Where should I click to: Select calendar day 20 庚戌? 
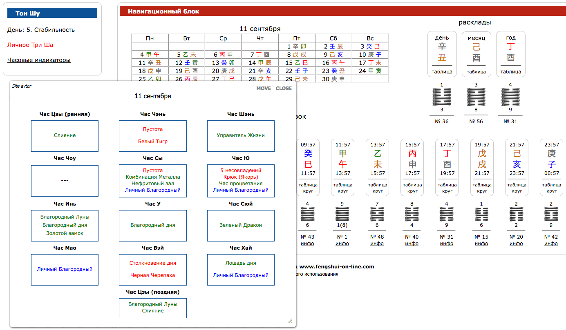223,71
